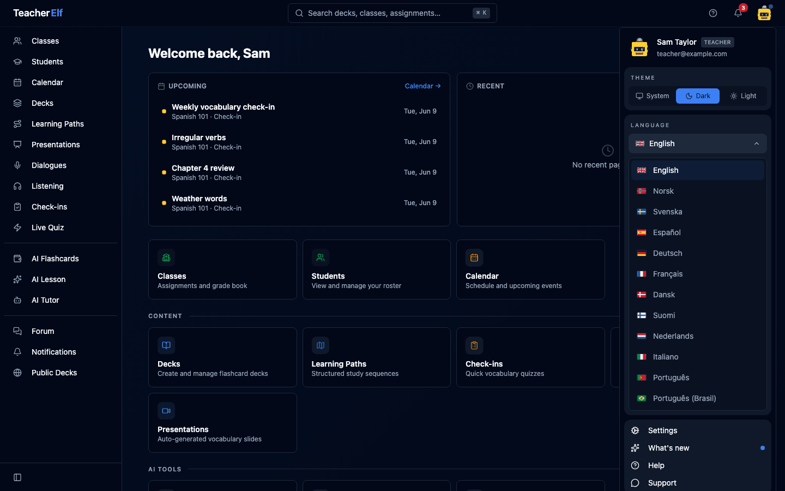Open Help in profile menu
This screenshot has width=785, height=491.
pyautogui.click(x=698, y=465)
